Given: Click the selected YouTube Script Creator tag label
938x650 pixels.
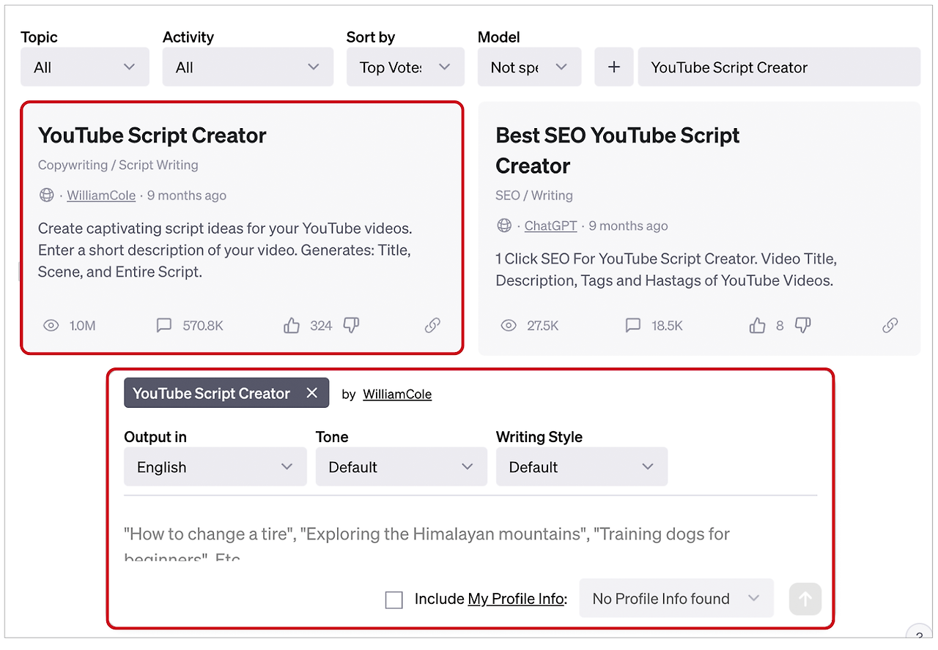Looking at the screenshot, I should pos(212,393).
